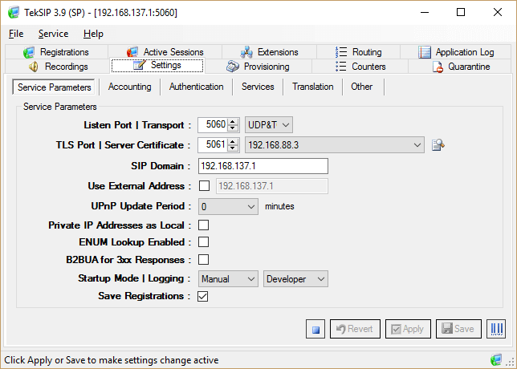Click the external address 192.168.137.1 disabled field
This screenshot has width=517, height=369.
(272, 186)
